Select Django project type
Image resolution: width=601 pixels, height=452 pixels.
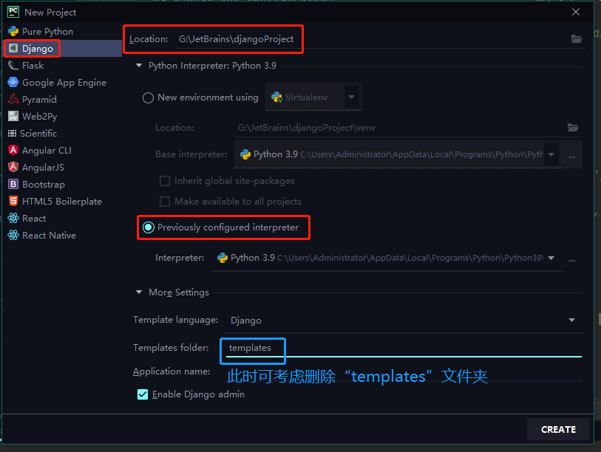pyautogui.click(x=63, y=48)
